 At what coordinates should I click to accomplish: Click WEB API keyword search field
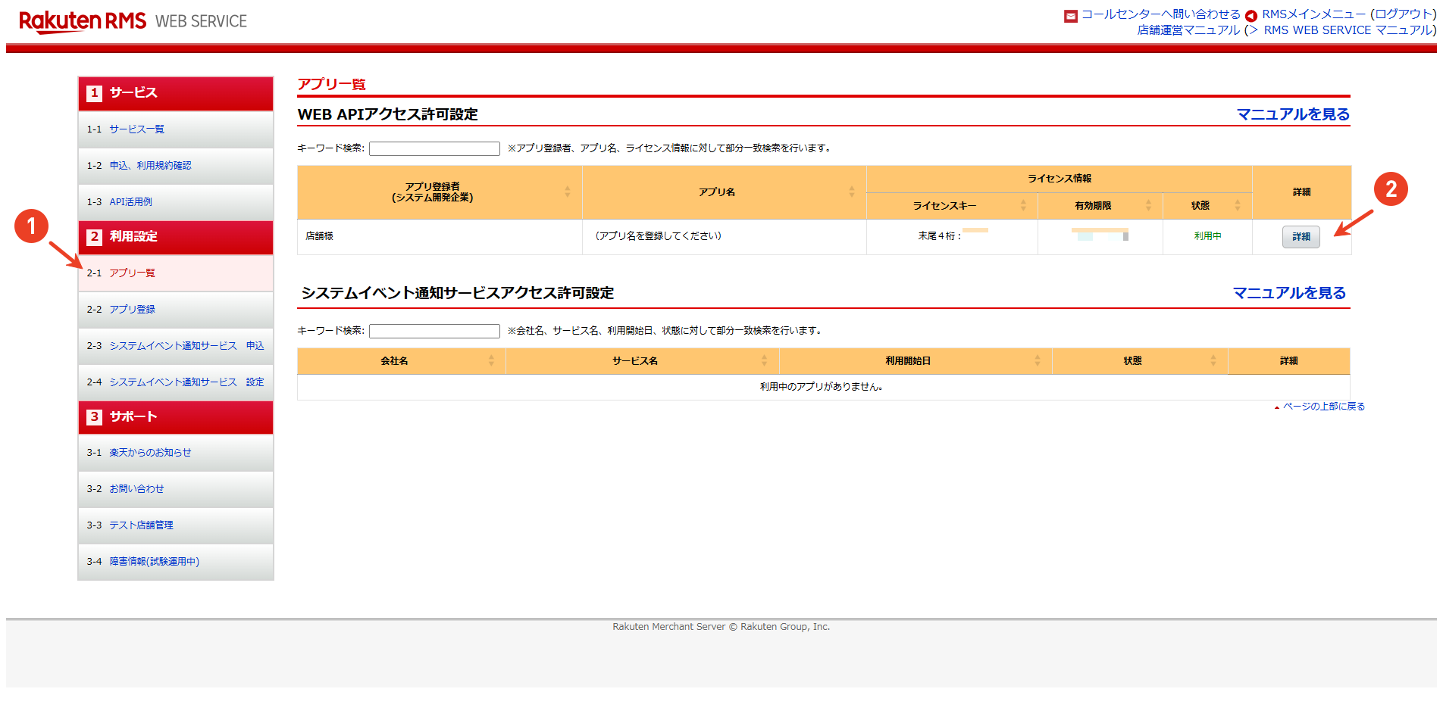[434, 148]
